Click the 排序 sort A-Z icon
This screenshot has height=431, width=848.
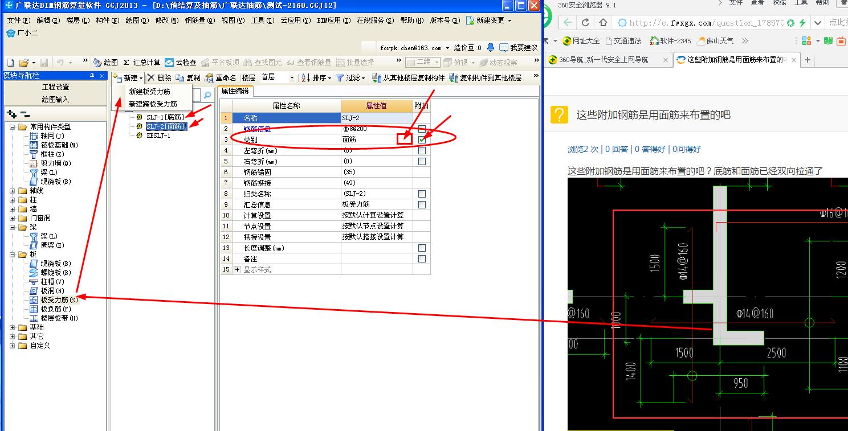[x=305, y=78]
